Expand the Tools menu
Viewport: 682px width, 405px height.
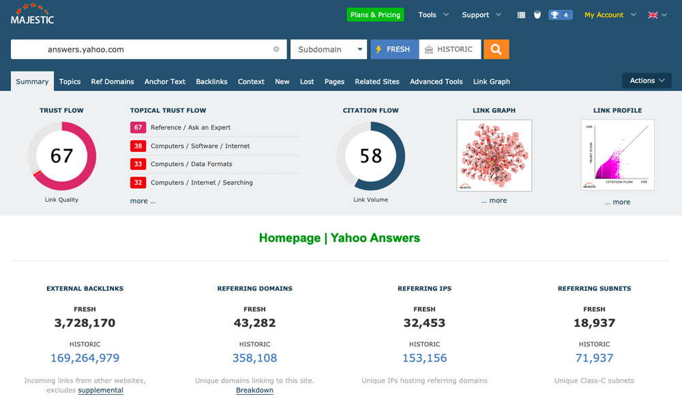pos(433,15)
